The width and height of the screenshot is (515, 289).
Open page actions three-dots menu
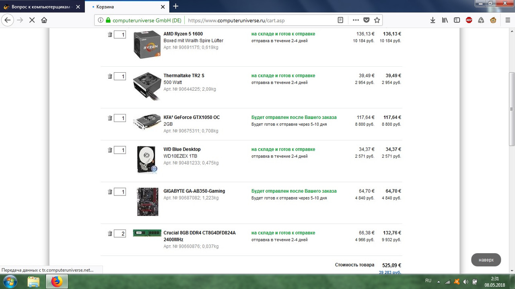coord(356,20)
